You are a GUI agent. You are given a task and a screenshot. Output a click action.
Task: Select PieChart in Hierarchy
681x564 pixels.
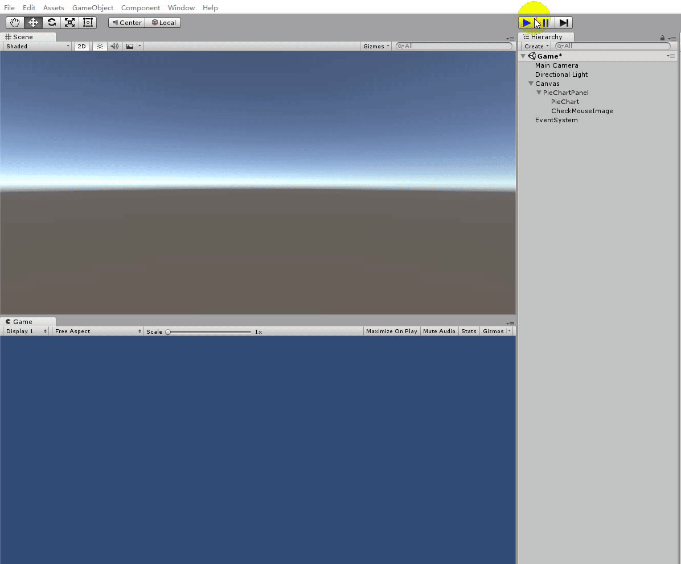click(x=565, y=102)
